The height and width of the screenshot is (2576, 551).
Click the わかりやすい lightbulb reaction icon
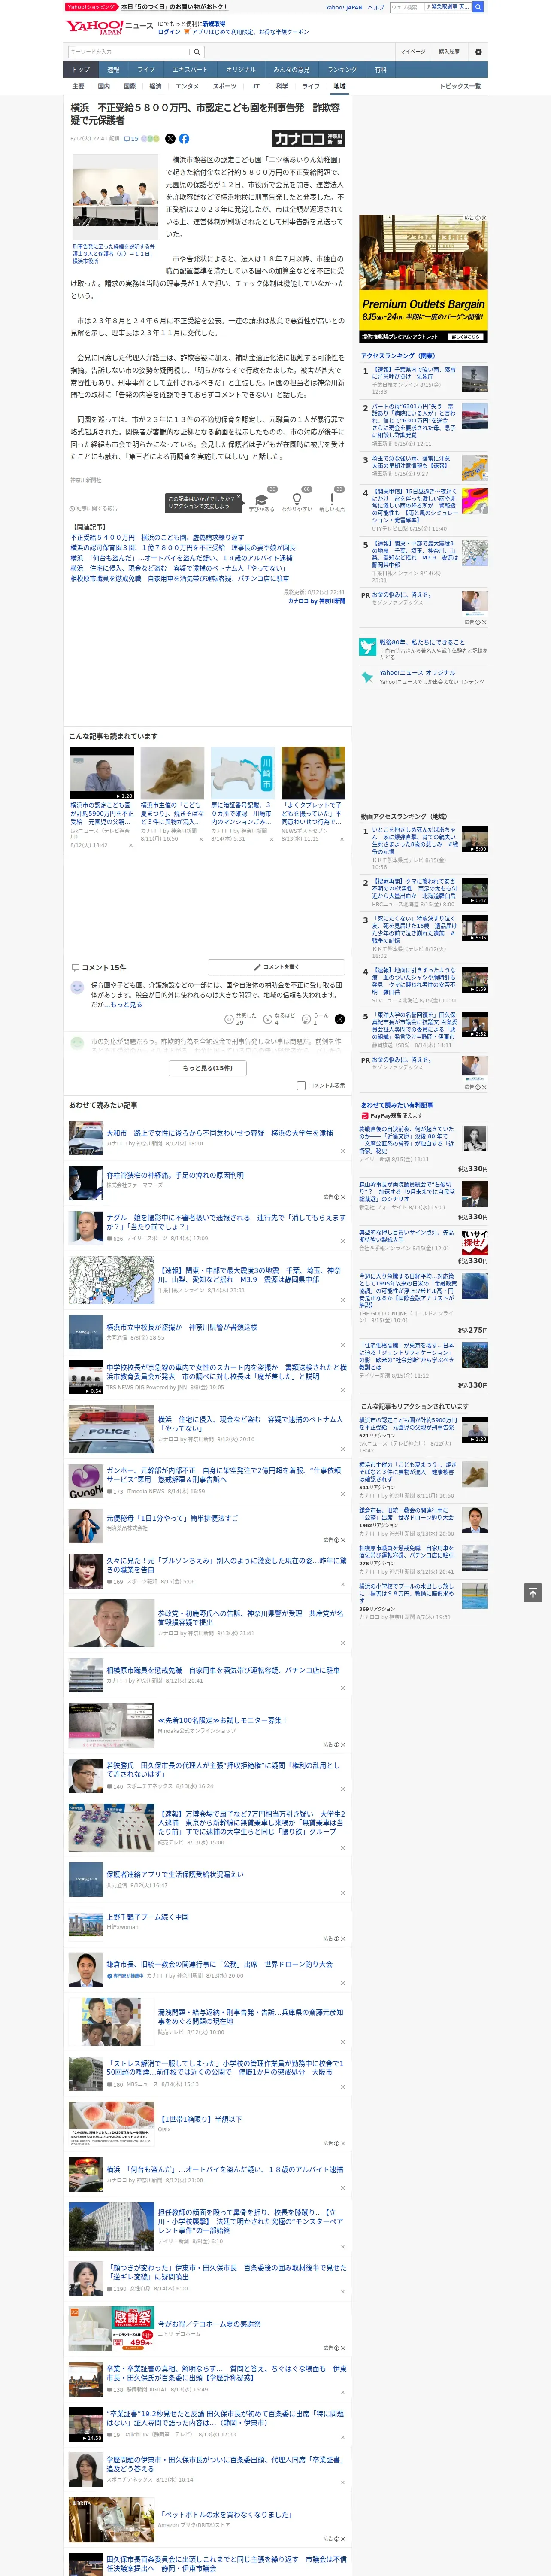(x=296, y=499)
